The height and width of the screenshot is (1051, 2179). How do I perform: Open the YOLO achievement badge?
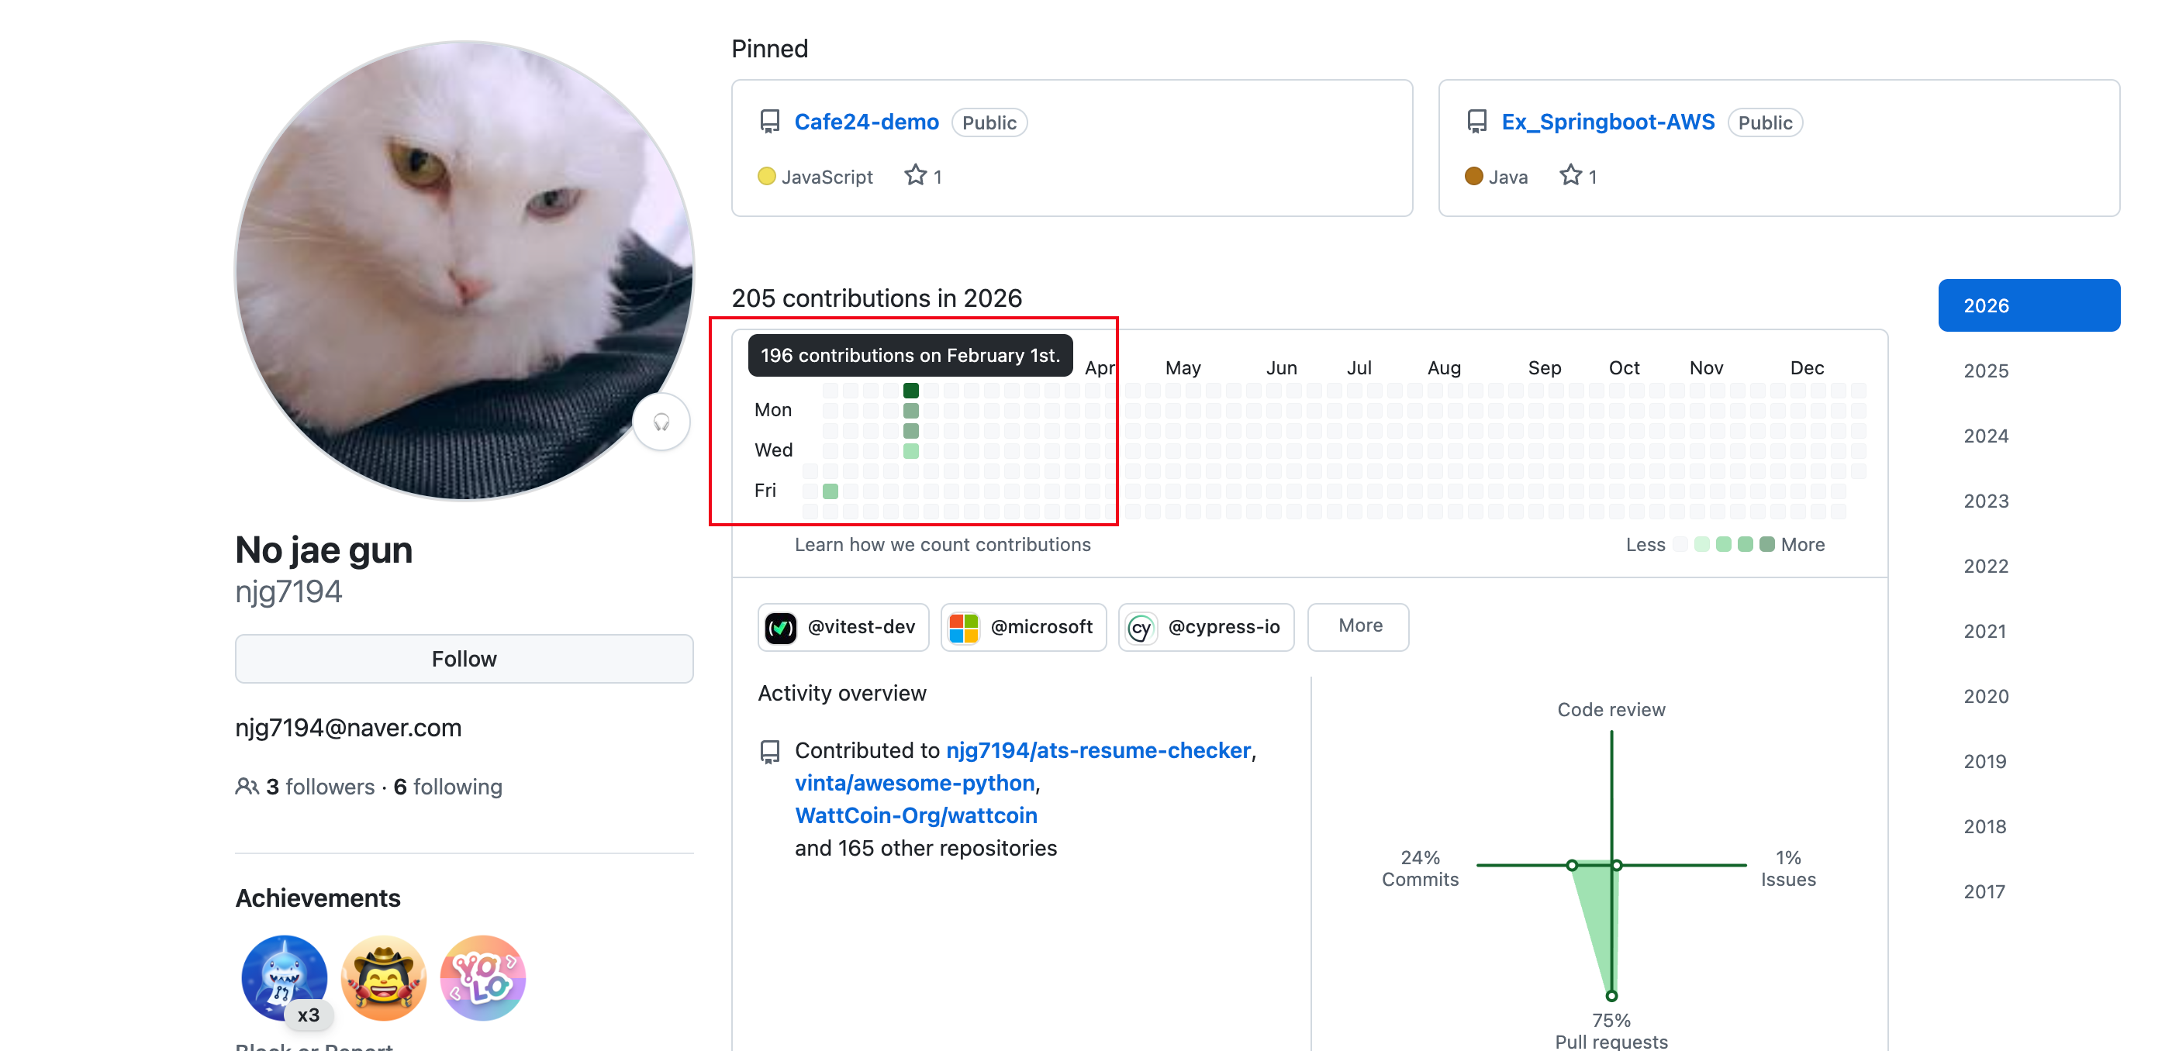[482, 978]
